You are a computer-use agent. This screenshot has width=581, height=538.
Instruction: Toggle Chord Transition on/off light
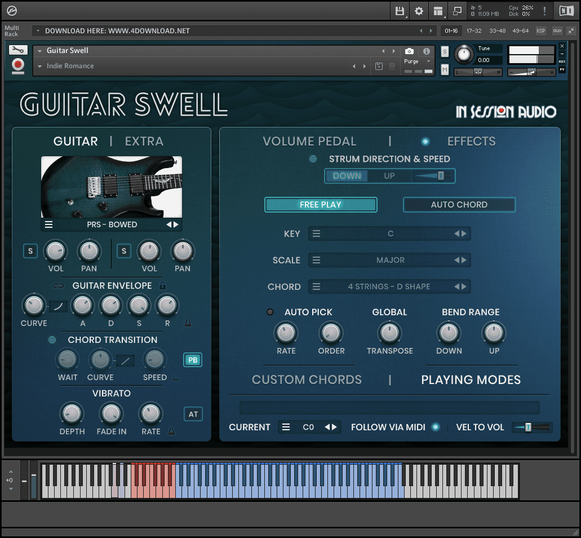pyautogui.click(x=52, y=339)
